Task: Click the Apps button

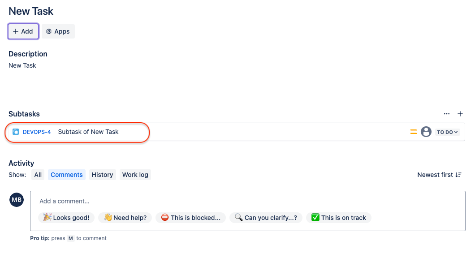Action: pyautogui.click(x=58, y=31)
